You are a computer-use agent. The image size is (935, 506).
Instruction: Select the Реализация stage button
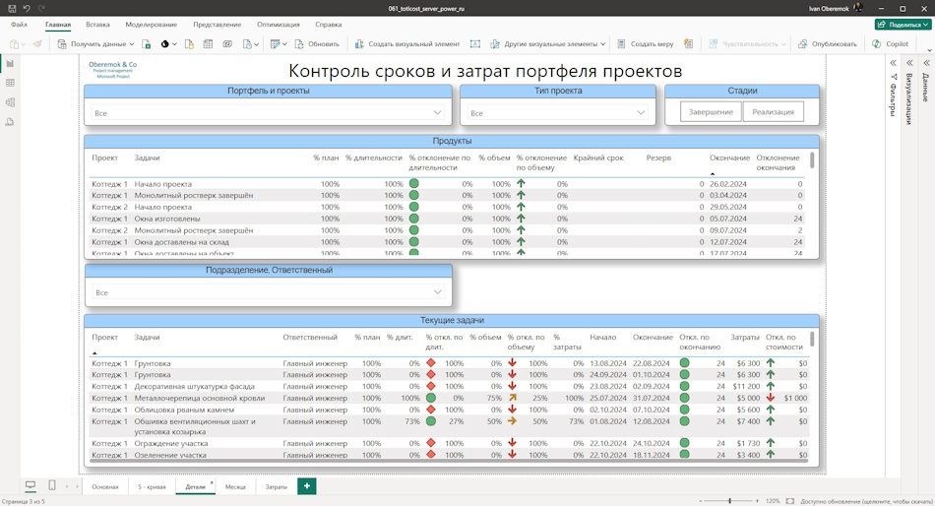coord(773,111)
